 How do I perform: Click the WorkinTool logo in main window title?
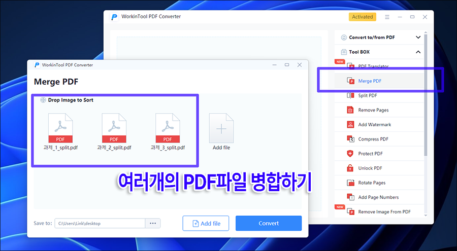tap(114, 17)
